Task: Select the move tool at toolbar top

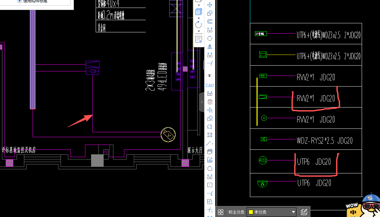Action: [x=210, y=5]
